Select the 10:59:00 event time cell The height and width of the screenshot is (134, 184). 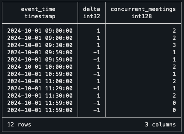40,74
